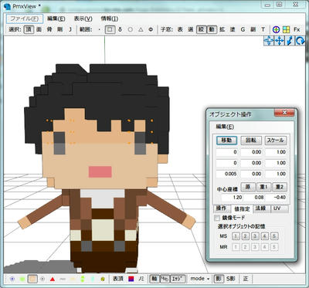Choose the triangle range selection icon
Viewport: 309px width, 288px height.
pos(141,29)
